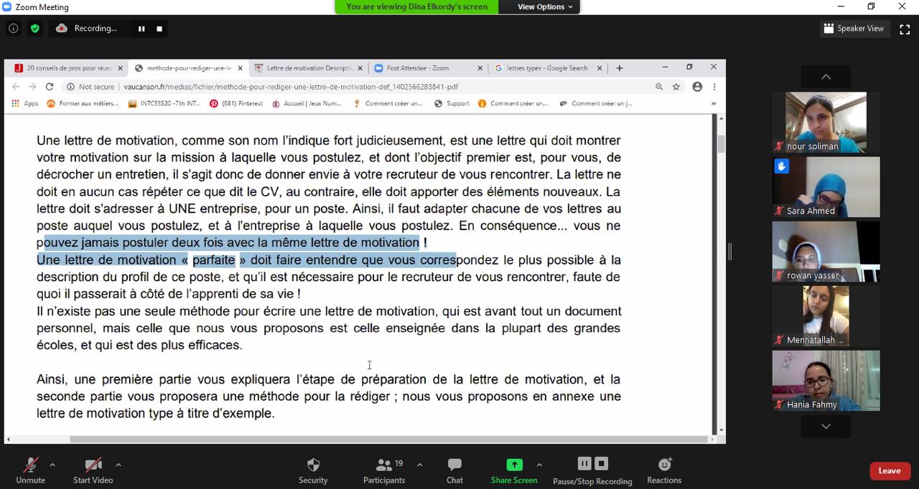Enter full screen mode
This screenshot has width=919, height=489.
coord(905,29)
